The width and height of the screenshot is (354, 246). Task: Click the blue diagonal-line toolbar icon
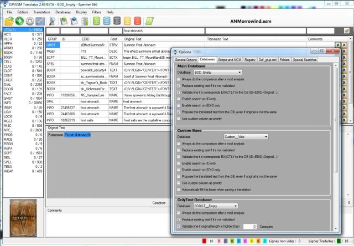pyautogui.click(x=40, y=21)
